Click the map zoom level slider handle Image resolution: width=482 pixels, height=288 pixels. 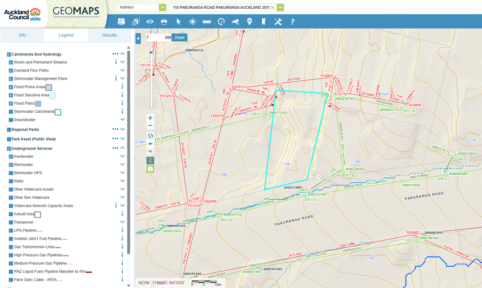click(x=151, y=52)
